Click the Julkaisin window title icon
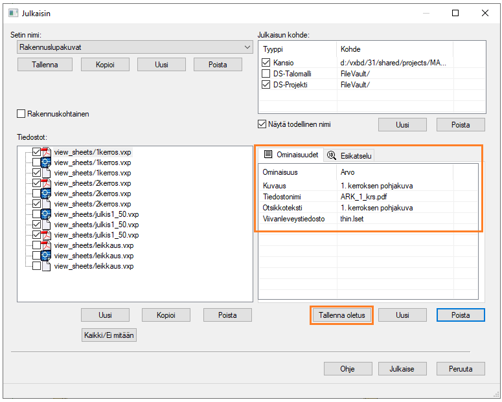Screen dimensions: 502x402 click(x=13, y=13)
